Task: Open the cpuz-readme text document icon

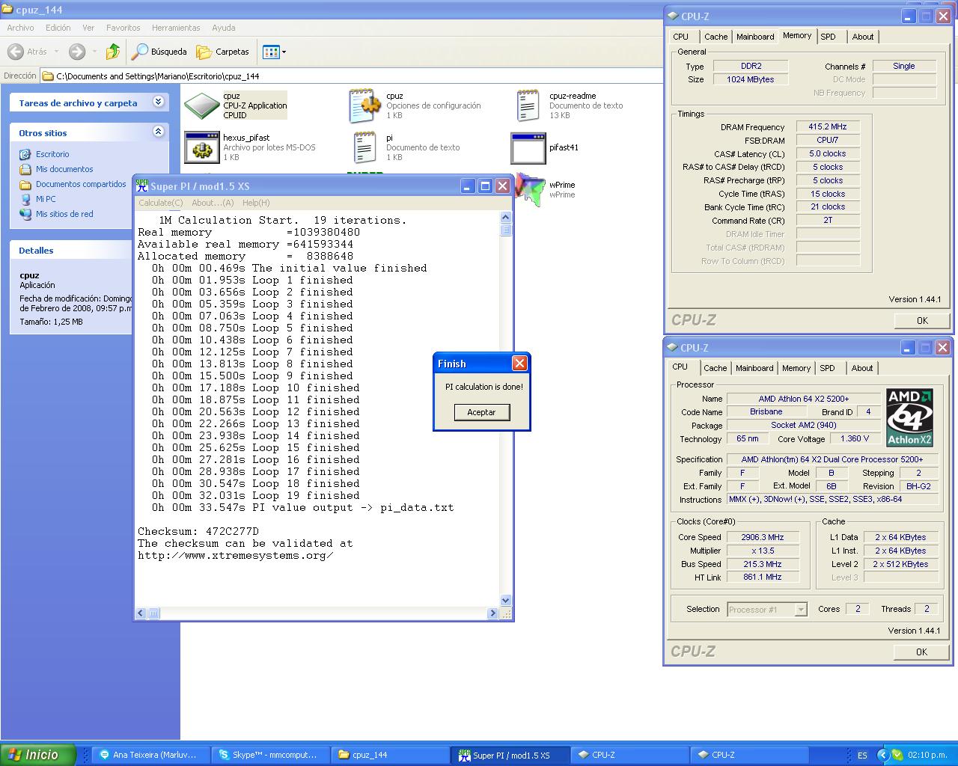Action: [x=528, y=105]
